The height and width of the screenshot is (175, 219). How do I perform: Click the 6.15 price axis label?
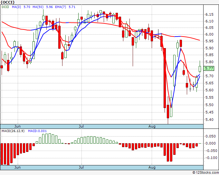(x=209, y=15)
